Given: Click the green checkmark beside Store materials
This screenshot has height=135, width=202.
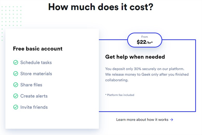Looking at the screenshot, I should (x=16, y=74).
